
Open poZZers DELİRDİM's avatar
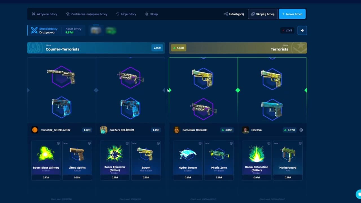104,130
